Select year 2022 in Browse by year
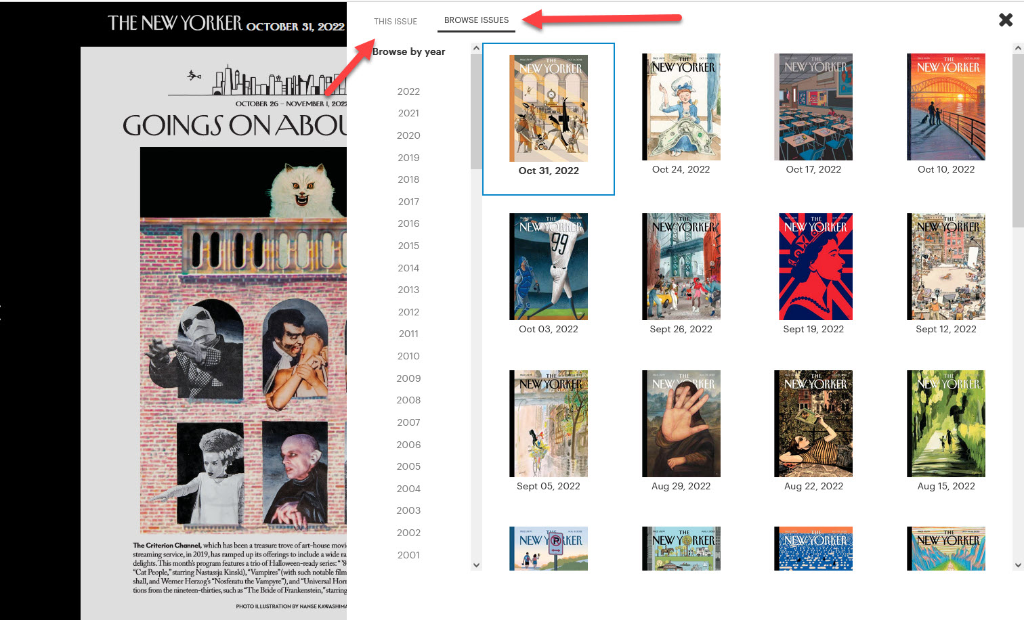Screen dimensions: 1024x620 408,91
